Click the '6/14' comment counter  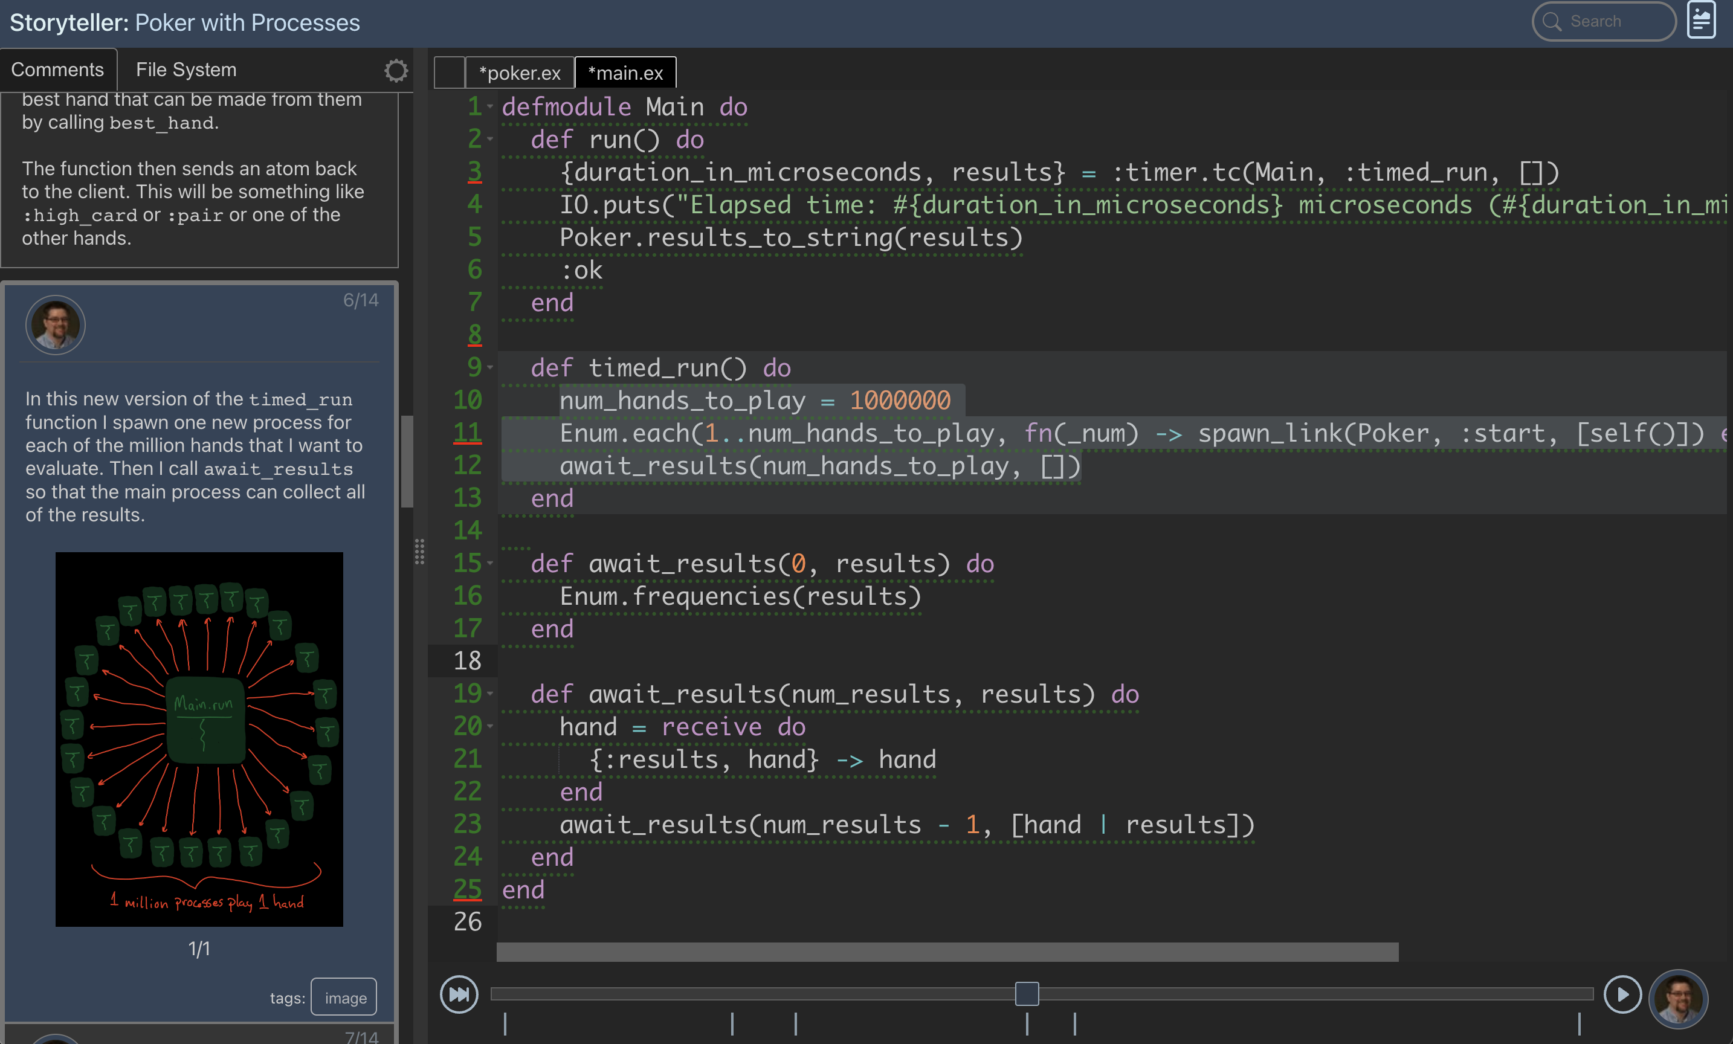coord(361,300)
